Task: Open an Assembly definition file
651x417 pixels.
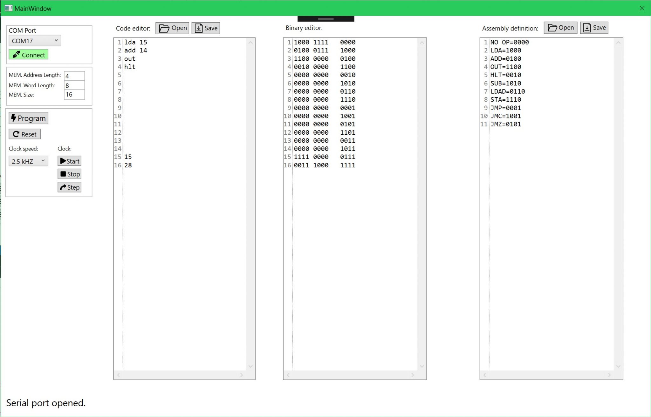Action: (560, 28)
